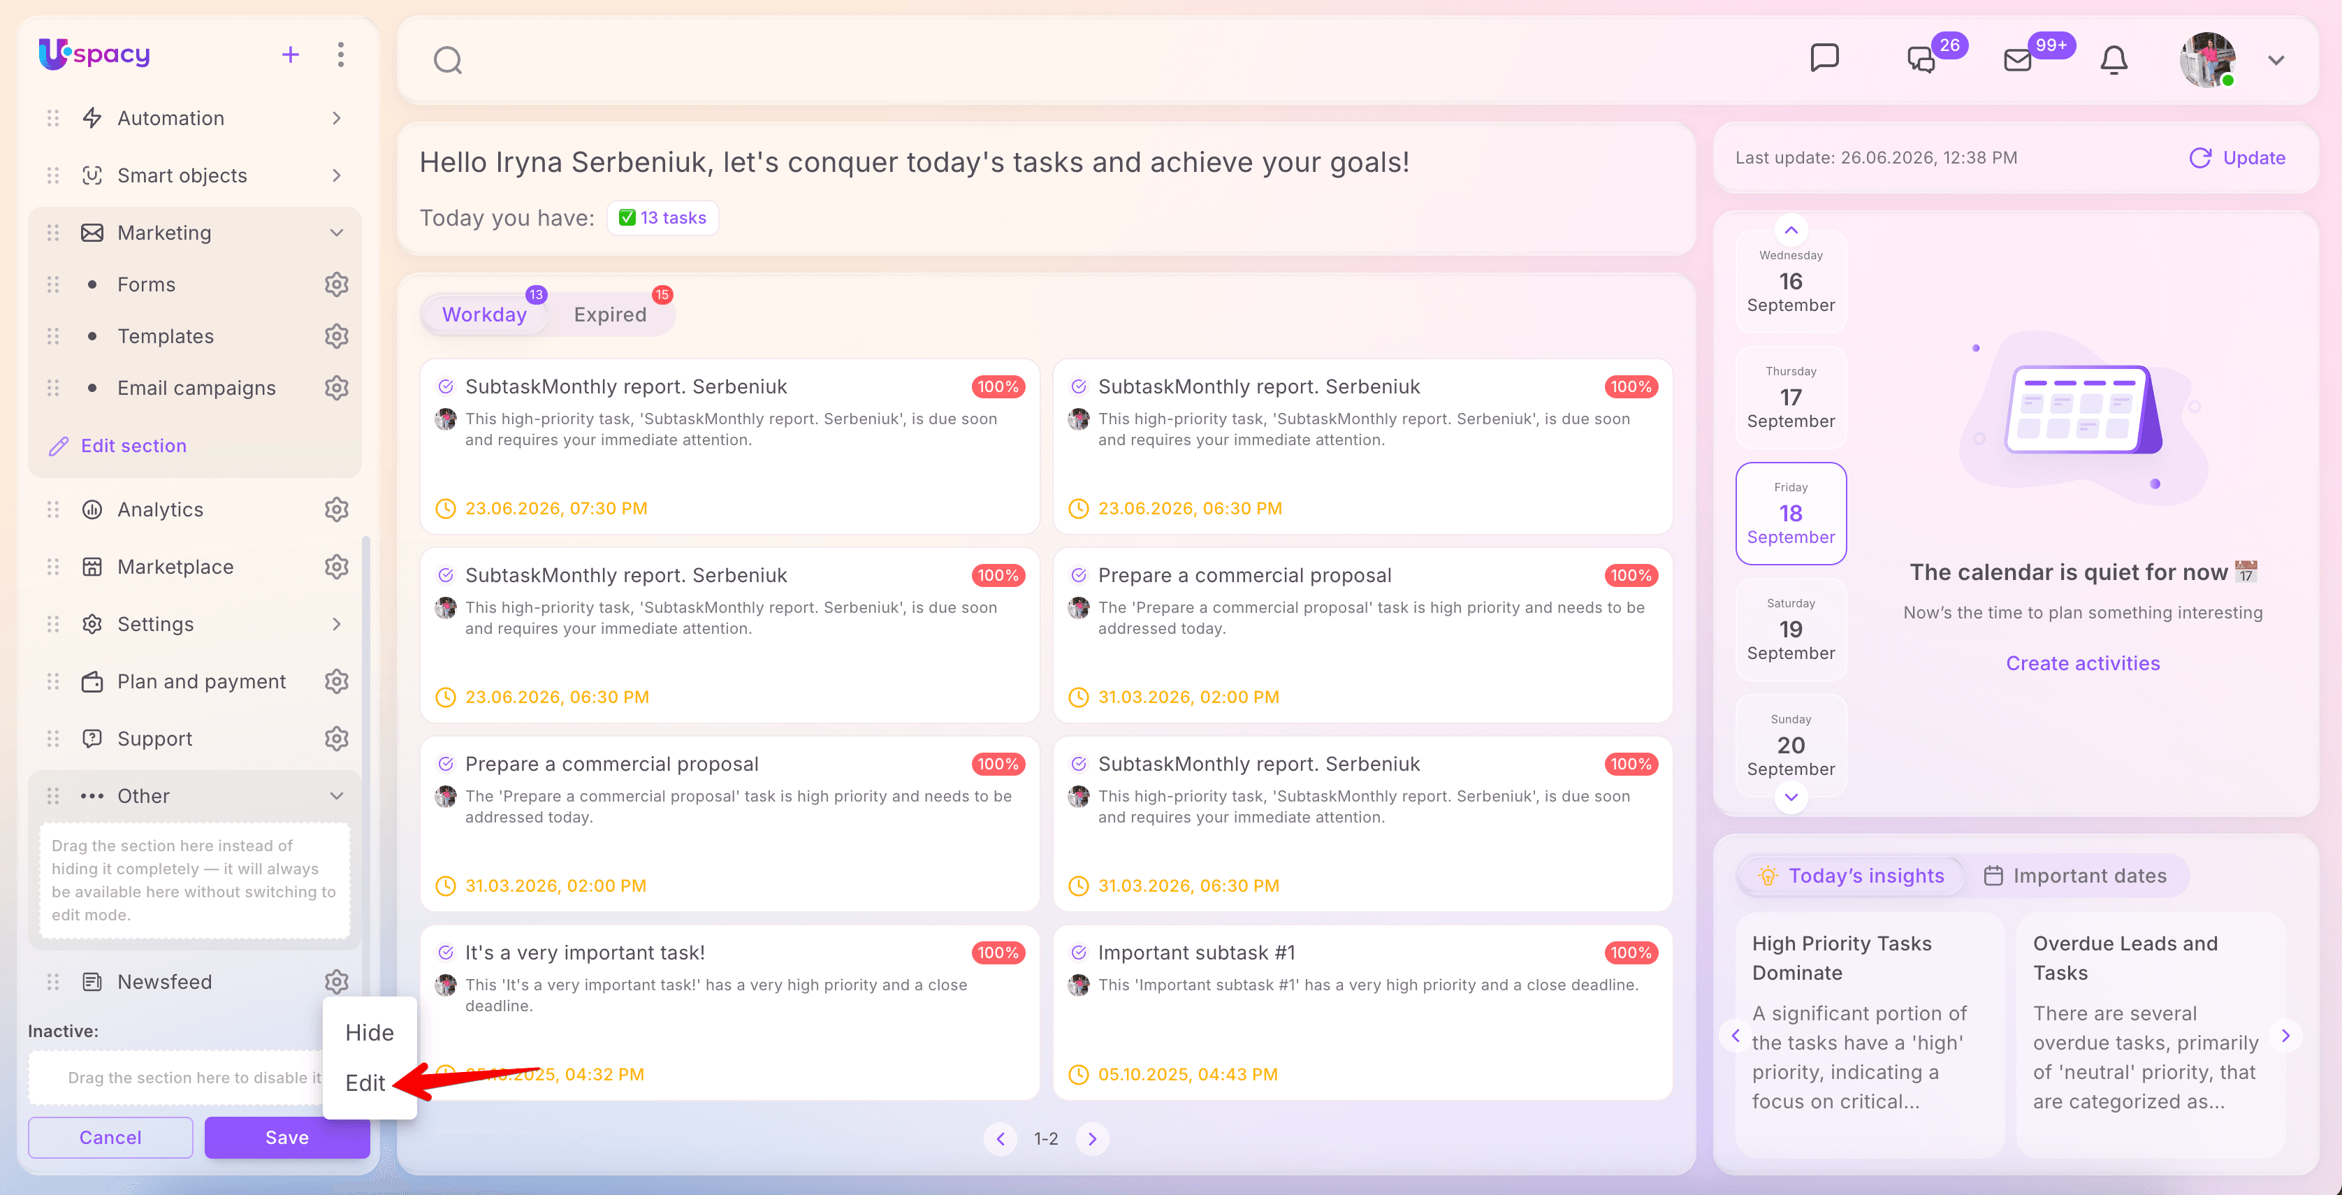
Task: Open group chats icon with 26 badge
Action: (1921, 60)
